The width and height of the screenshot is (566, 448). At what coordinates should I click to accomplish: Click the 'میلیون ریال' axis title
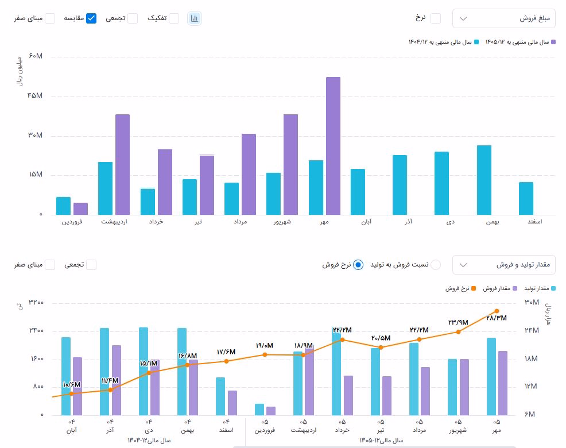pos(20,72)
